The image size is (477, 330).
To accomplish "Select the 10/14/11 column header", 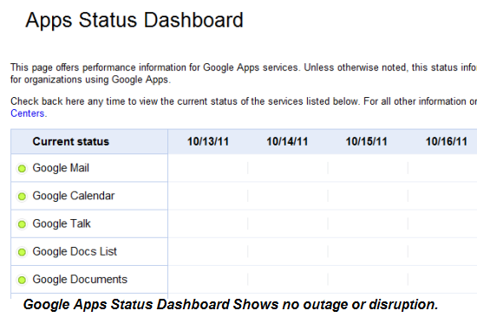I will [x=287, y=141].
